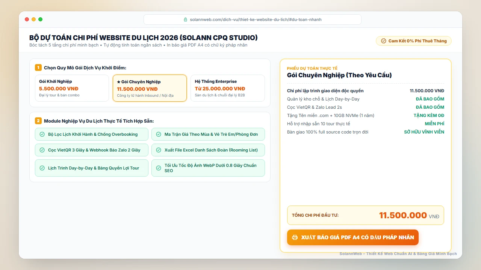
Task: Click check icon of Lịch Trình Day-by-Day
Action: tap(42, 168)
